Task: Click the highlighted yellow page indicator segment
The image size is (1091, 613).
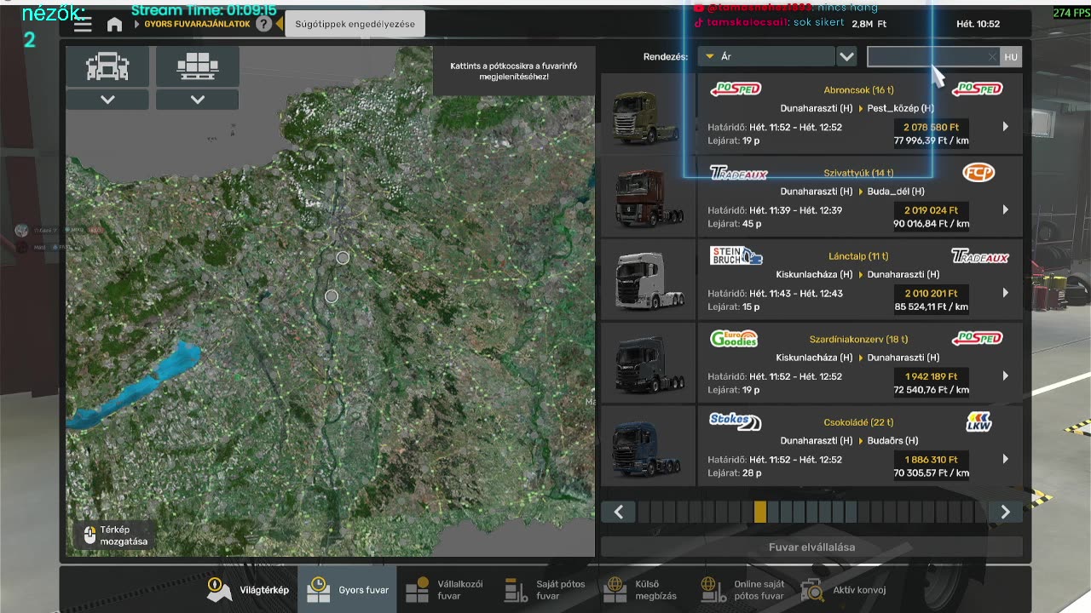Action: coord(759,512)
